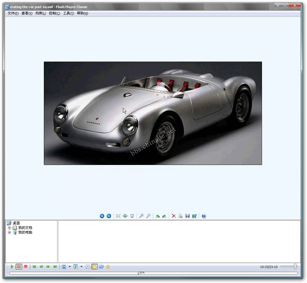This screenshot has width=307, height=283.
Task: Click the green Play button
Action: click(12, 267)
